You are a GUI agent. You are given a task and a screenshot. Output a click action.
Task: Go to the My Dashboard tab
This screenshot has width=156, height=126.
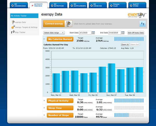pos(19,5)
